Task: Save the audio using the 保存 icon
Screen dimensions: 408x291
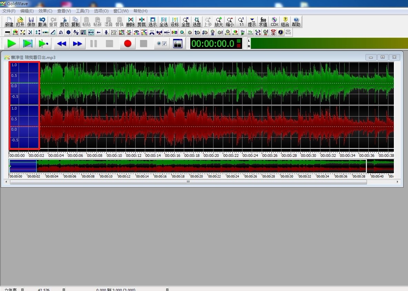Action: (x=31, y=22)
